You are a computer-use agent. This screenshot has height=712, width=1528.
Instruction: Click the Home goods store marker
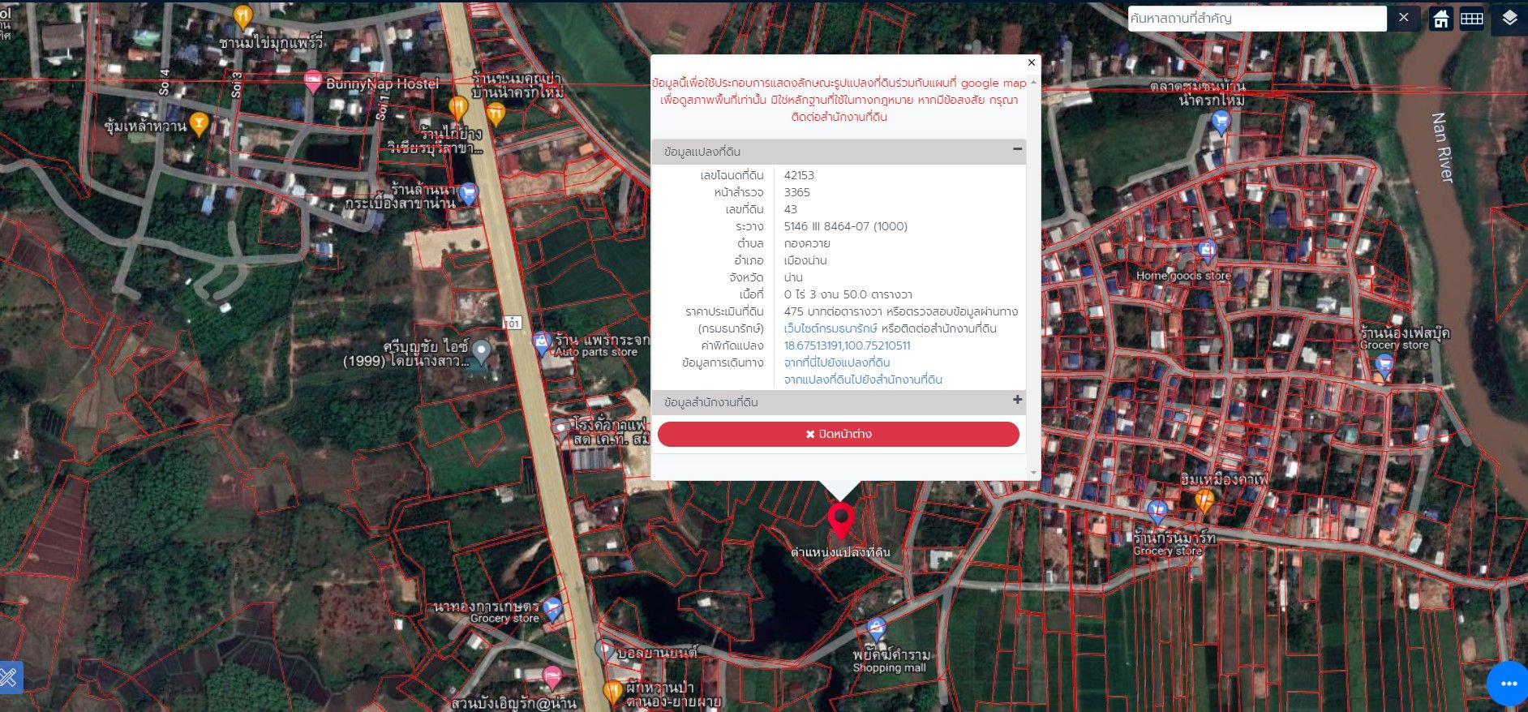1207,251
